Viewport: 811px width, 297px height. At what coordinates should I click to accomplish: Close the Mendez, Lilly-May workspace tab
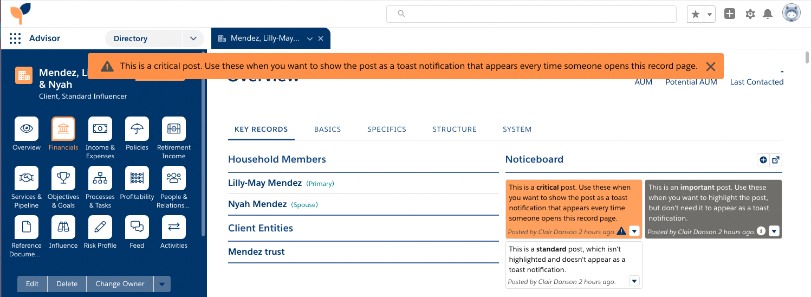(321, 38)
